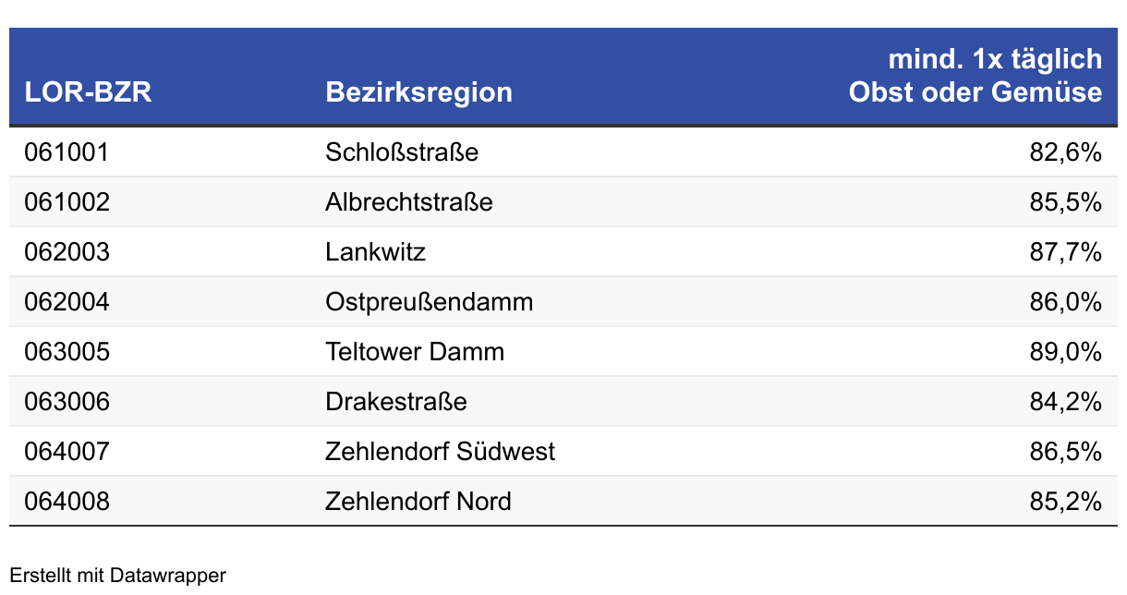Select the Albrechtstraße region cell
Viewport: 1127px width, 595px height.
point(409,202)
